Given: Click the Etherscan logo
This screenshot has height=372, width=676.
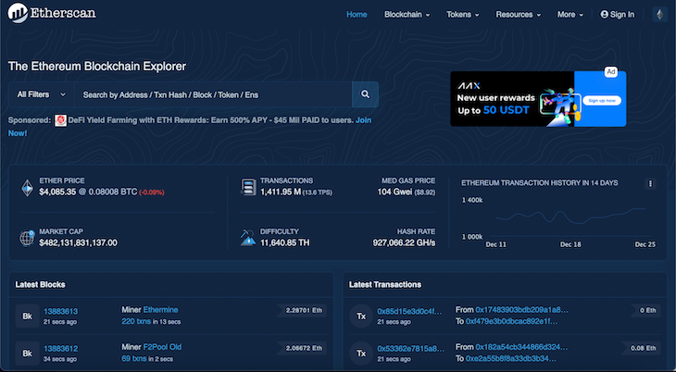Looking at the screenshot, I should (x=52, y=13).
